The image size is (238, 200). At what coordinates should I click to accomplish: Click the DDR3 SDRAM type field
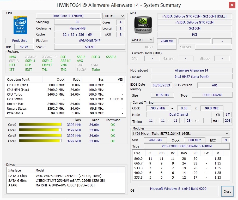coord(212,95)
